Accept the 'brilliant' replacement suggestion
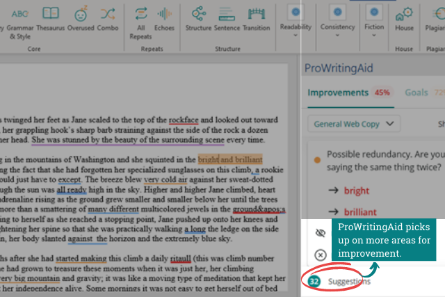445x297 pixels. tap(360, 212)
